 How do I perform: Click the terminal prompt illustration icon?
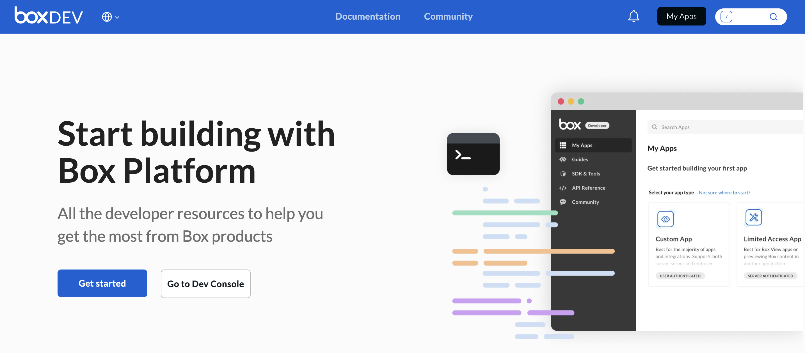473,154
